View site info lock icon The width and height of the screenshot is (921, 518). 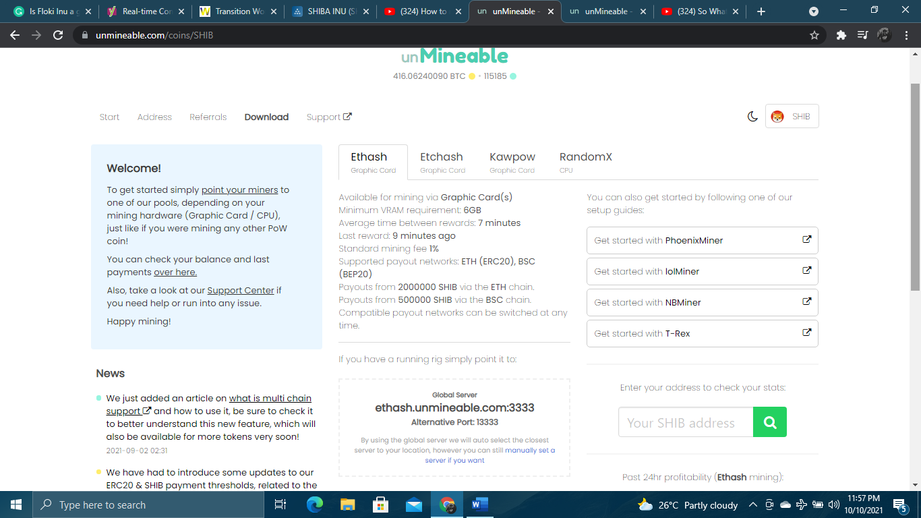tap(84, 35)
